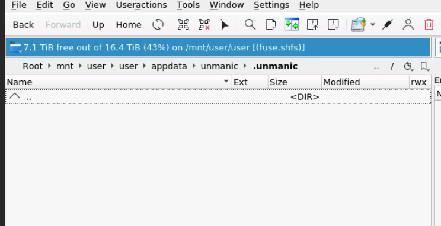Open the File menu
441x226 pixels.
[x=19, y=5]
